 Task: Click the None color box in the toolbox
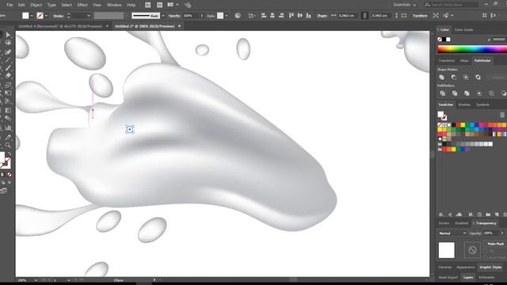[x=10, y=174]
